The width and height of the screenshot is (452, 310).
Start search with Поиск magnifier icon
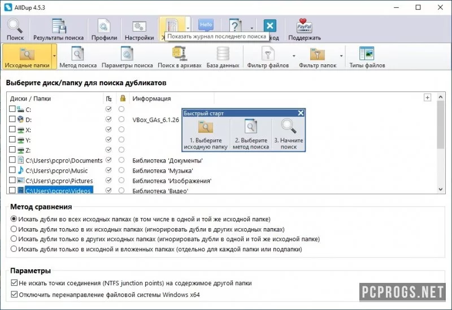coord(15,30)
